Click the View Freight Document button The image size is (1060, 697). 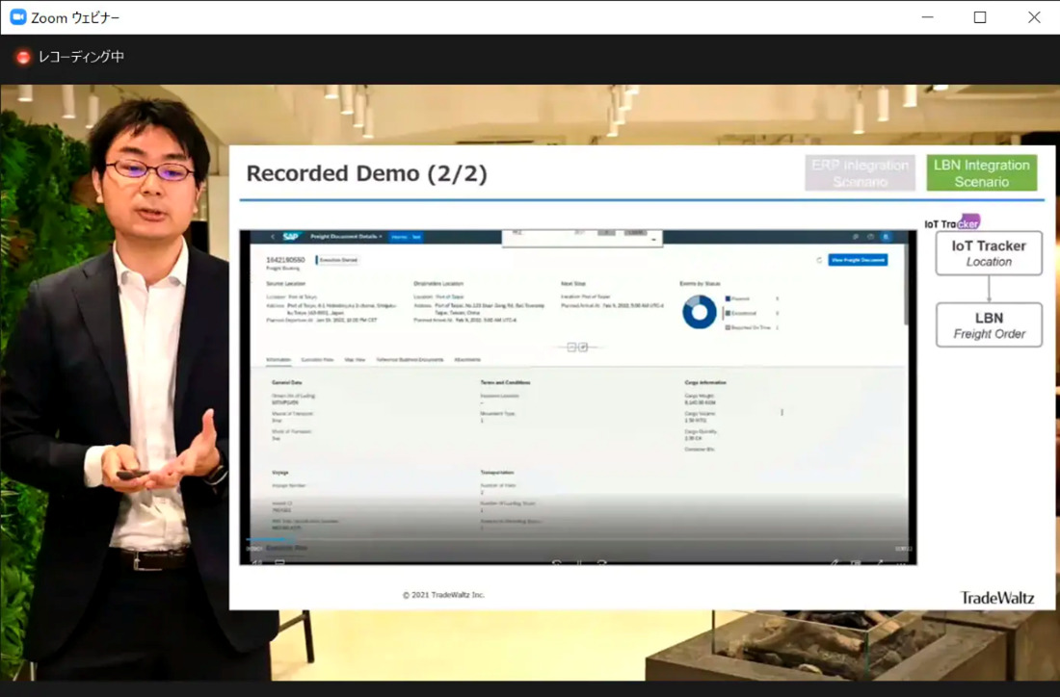[858, 260]
